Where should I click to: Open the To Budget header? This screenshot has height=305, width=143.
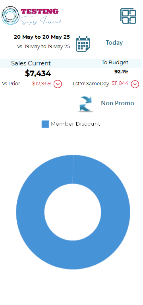(x=115, y=63)
